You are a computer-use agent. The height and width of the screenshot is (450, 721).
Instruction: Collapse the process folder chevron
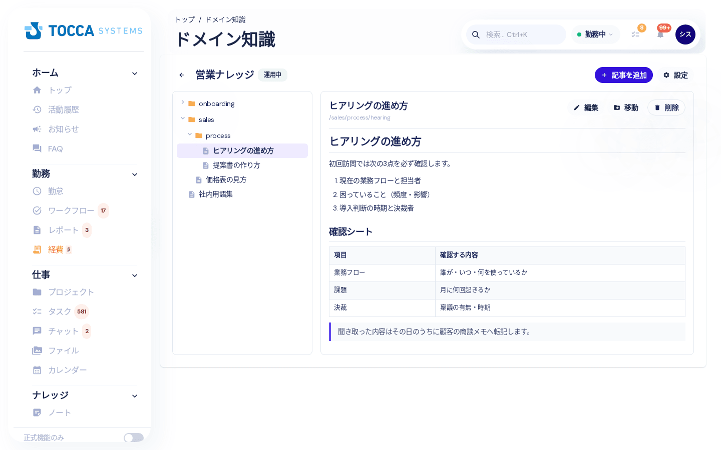pyautogui.click(x=190, y=134)
